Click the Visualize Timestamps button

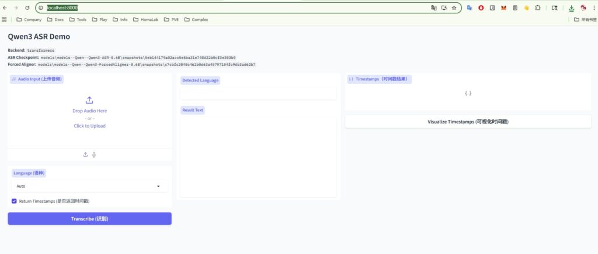point(468,122)
